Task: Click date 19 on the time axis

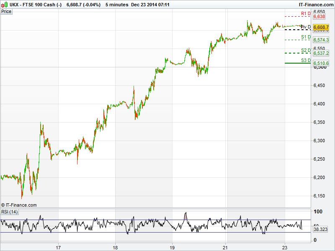Action: [x=172, y=246]
